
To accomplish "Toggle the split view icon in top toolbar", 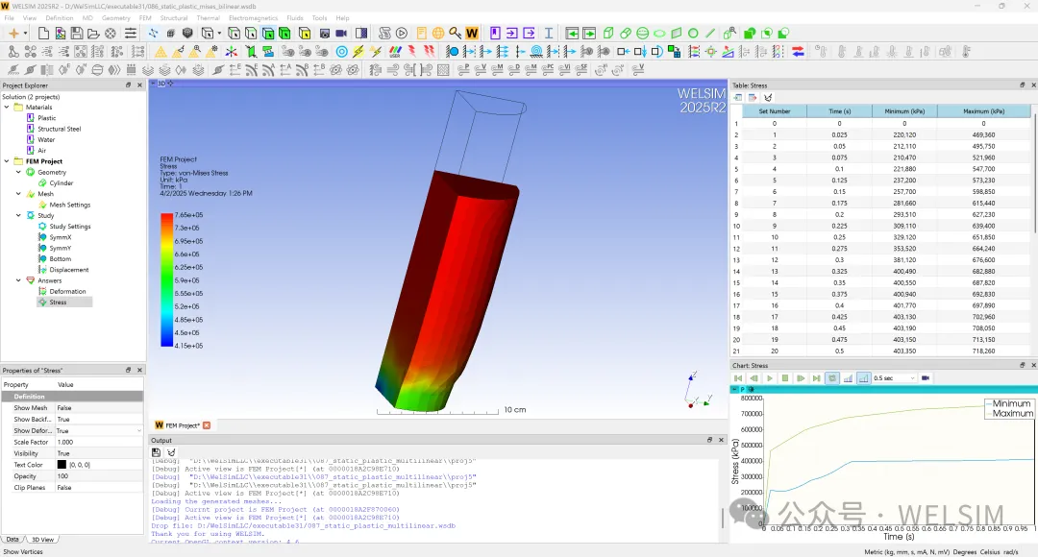I will [x=361, y=33].
